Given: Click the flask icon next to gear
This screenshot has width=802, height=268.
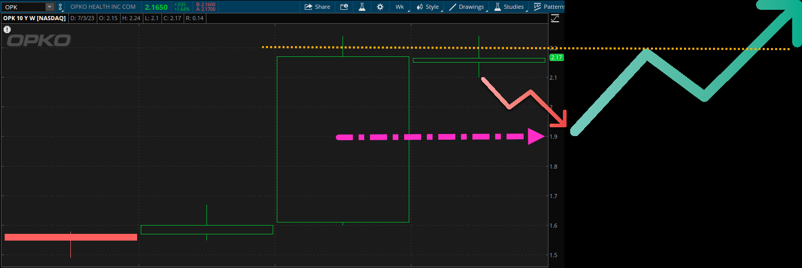Looking at the screenshot, I should coord(362,7).
